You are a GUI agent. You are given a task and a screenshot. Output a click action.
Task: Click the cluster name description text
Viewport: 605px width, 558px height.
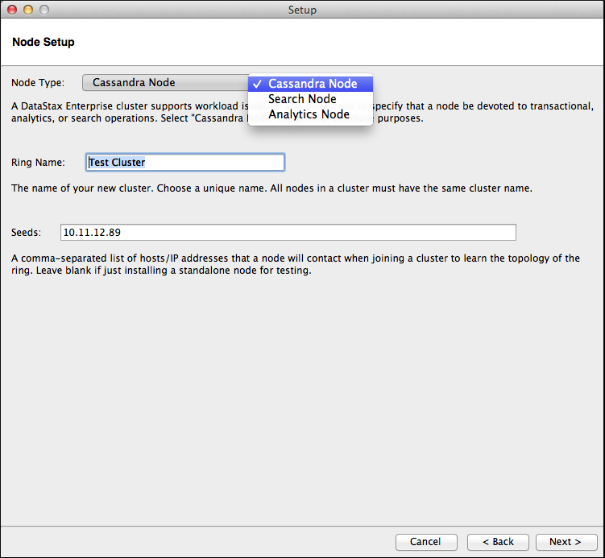pos(271,188)
